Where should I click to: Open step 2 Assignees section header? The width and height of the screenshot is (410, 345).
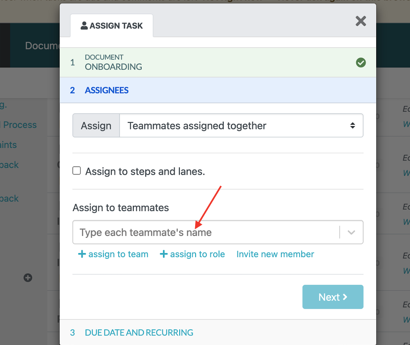coord(218,90)
